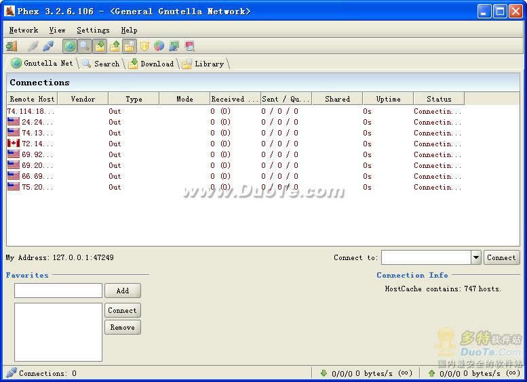
Task: Click the green monitor arrow toolbar icon
Action: (174, 46)
